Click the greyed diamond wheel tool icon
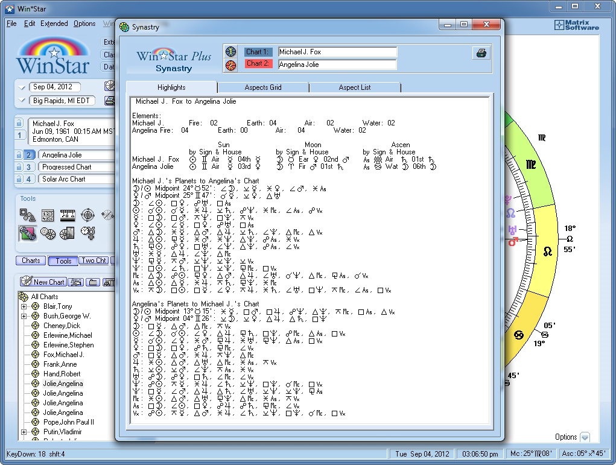The height and width of the screenshot is (465, 616). click(x=107, y=215)
